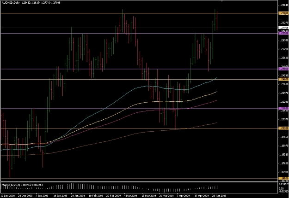Click the purple 1.21800 price tag
Viewport: 289px width, 198px height.
click(283, 109)
